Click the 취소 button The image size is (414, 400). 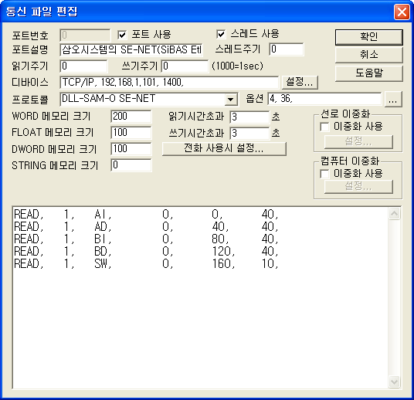[x=369, y=55]
